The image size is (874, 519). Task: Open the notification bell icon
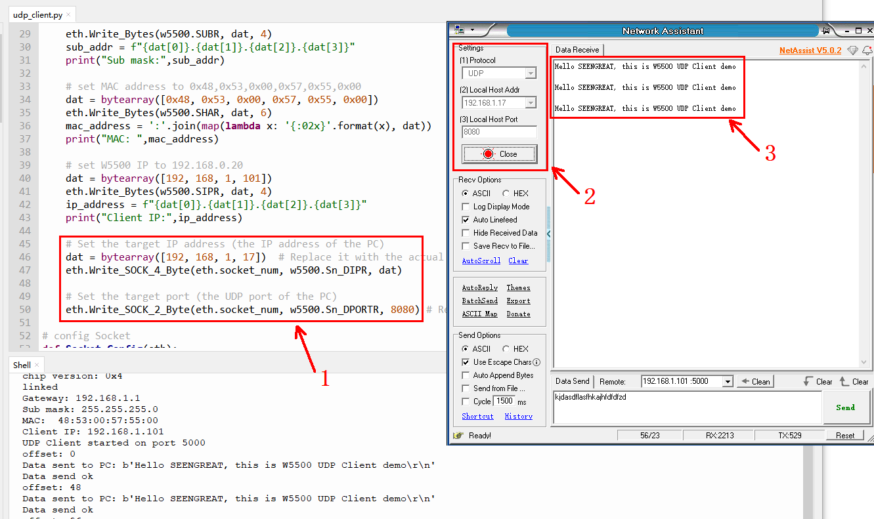[x=867, y=51]
